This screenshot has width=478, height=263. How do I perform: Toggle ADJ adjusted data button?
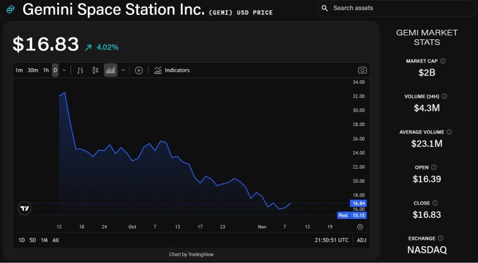click(361, 240)
